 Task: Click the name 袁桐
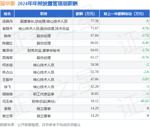pos(7,109)
